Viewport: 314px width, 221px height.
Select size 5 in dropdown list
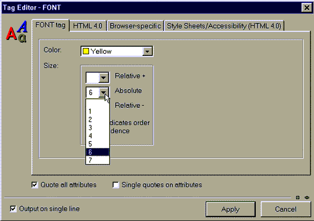pyautogui.click(x=98, y=144)
